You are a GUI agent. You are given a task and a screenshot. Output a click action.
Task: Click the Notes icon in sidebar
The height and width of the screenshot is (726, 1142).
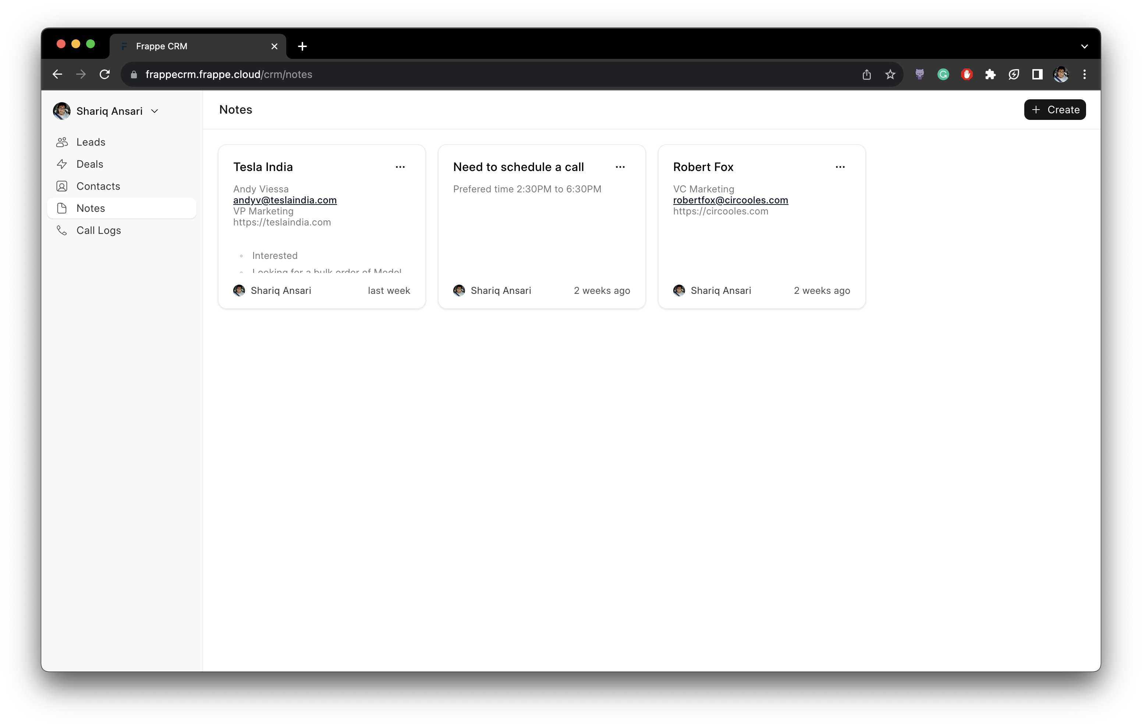pos(63,207)
